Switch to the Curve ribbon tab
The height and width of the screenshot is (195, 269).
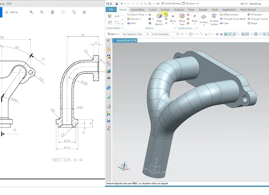pos(153,10)
